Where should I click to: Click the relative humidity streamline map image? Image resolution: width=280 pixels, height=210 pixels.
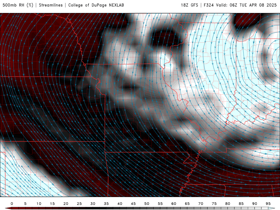140,105
